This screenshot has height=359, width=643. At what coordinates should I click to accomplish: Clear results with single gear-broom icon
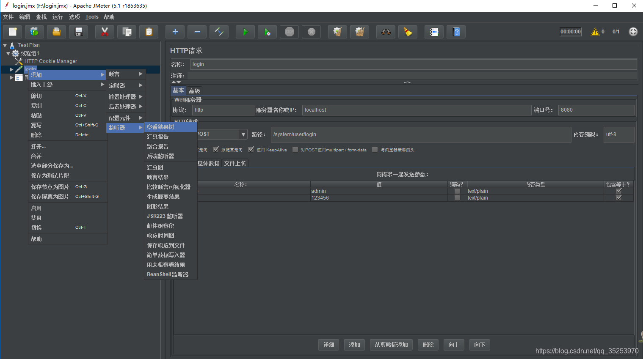(338, 32)
